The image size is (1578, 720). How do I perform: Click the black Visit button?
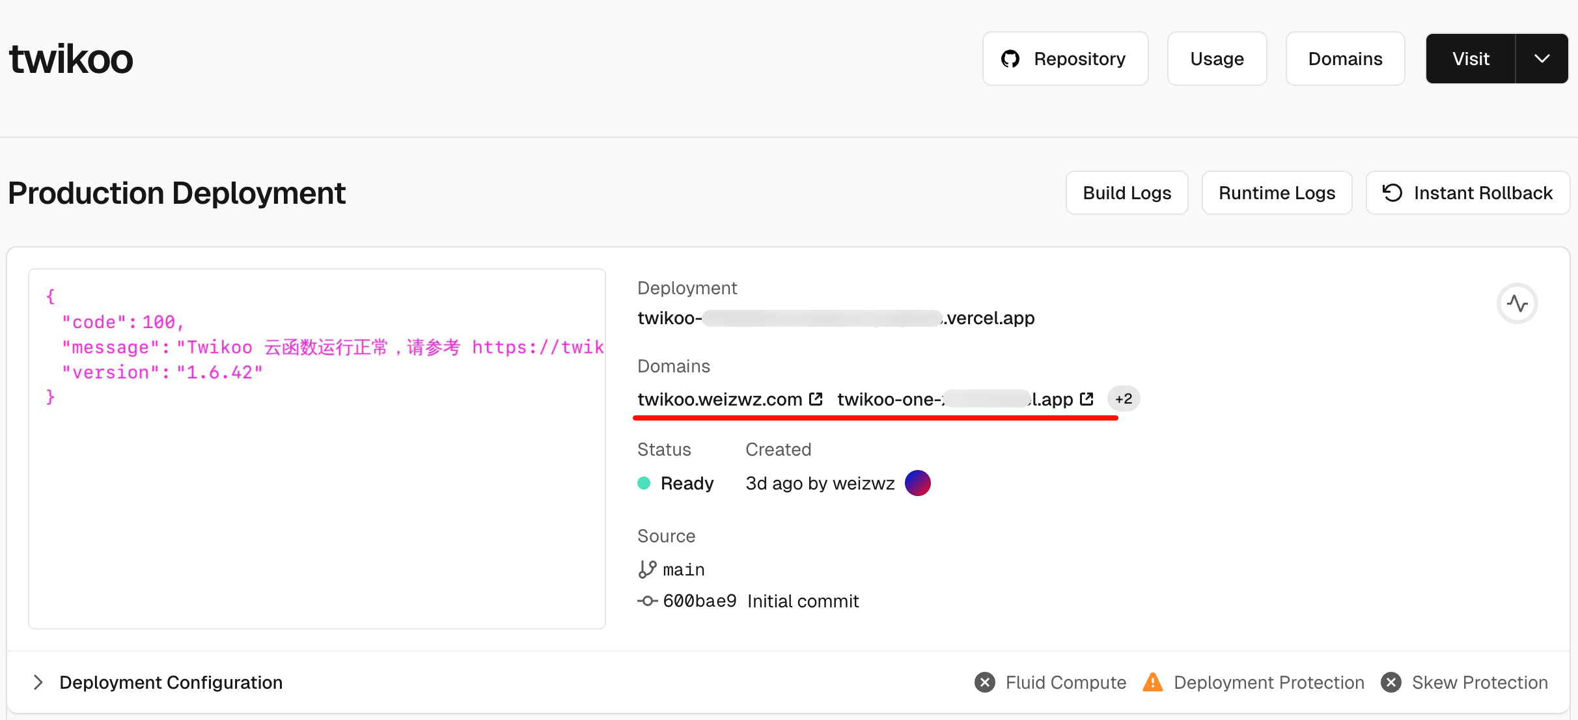(x=1471, y=59)
